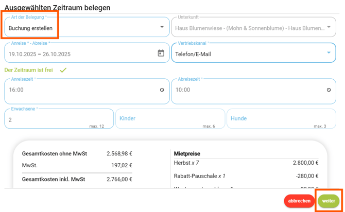Select the total 2.766,00 € value
This screenshot has height=212, width=345.
[119, 179]
